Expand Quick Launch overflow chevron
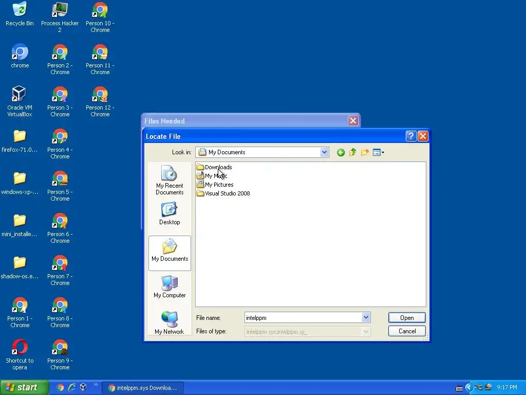The height and width of the screenshot is (395, 526). click(x=96, y=385)
